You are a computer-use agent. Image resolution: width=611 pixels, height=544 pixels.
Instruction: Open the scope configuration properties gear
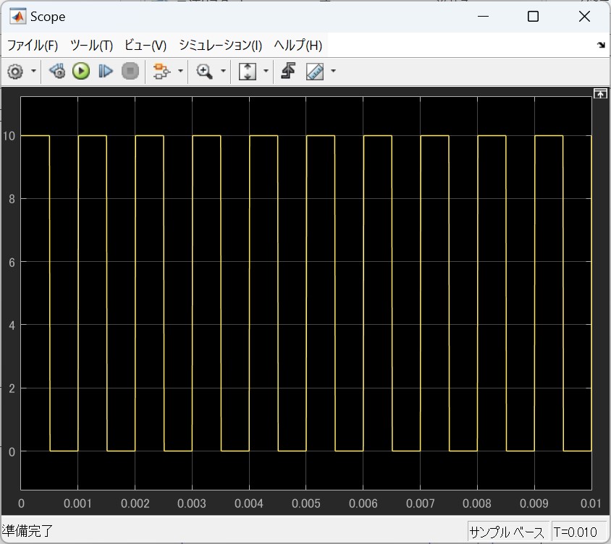14,71
